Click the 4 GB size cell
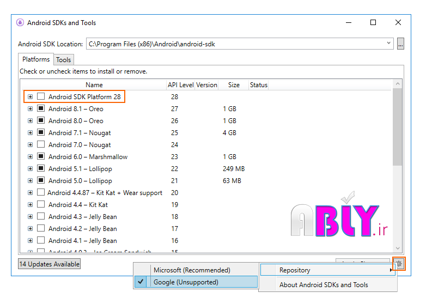This screenshot has height=304, width=426. click(229, 133)
